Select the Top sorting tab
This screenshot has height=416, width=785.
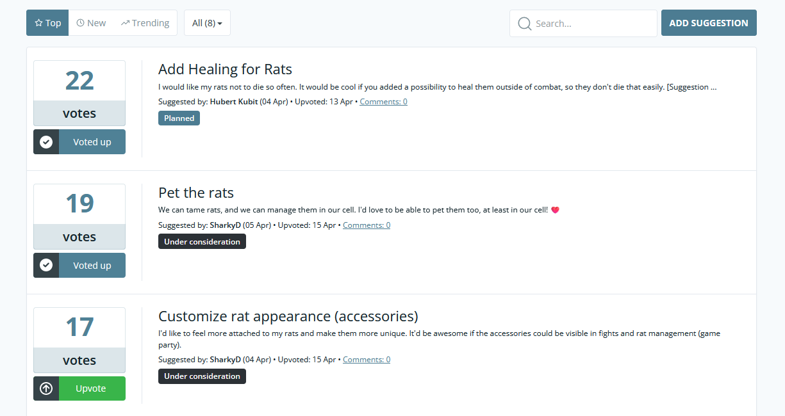47,23
